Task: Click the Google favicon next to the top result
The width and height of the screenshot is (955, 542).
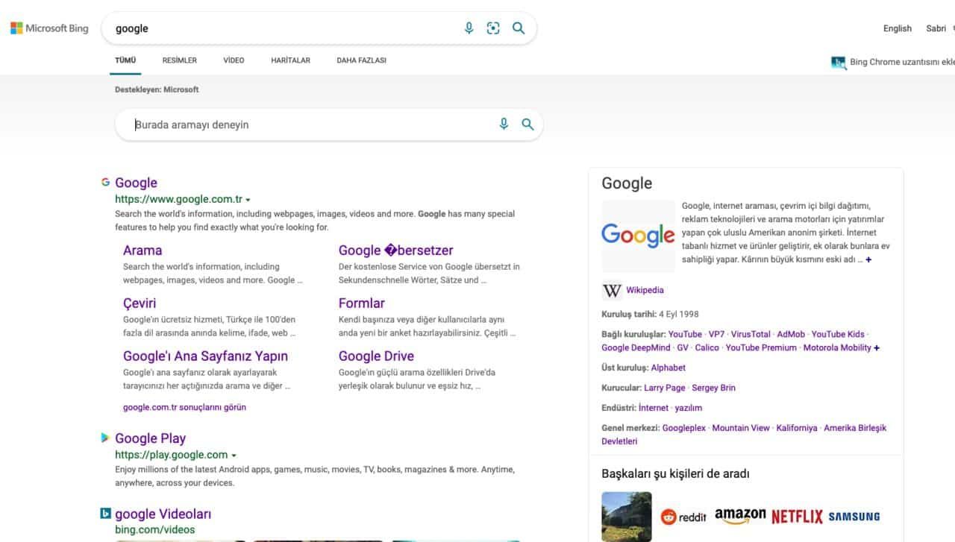Action: (x=104, y=182)
